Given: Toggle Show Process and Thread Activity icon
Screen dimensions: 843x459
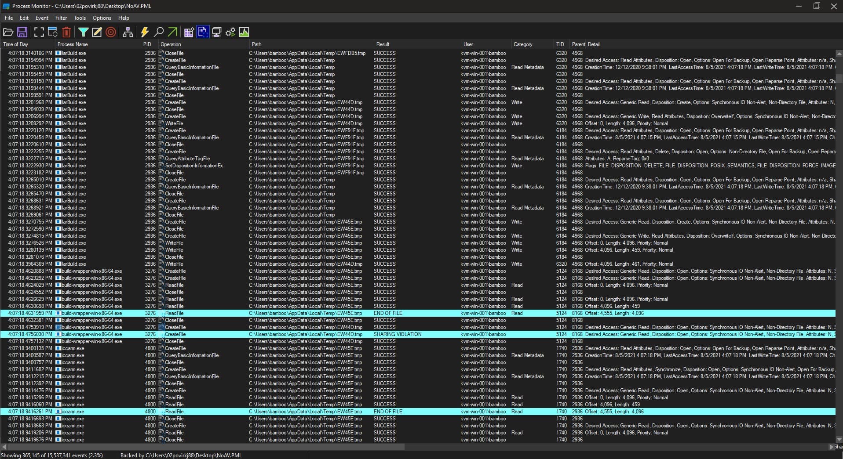Looking at the screenshot, I should pyautogui.click(x=230, y=32).
